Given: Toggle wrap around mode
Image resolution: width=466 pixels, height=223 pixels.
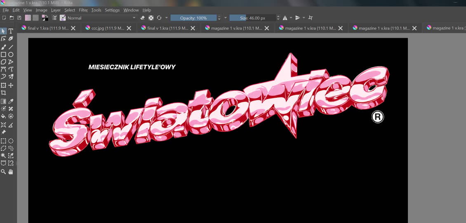Looking at the screenshot, I should pos(311,18).
